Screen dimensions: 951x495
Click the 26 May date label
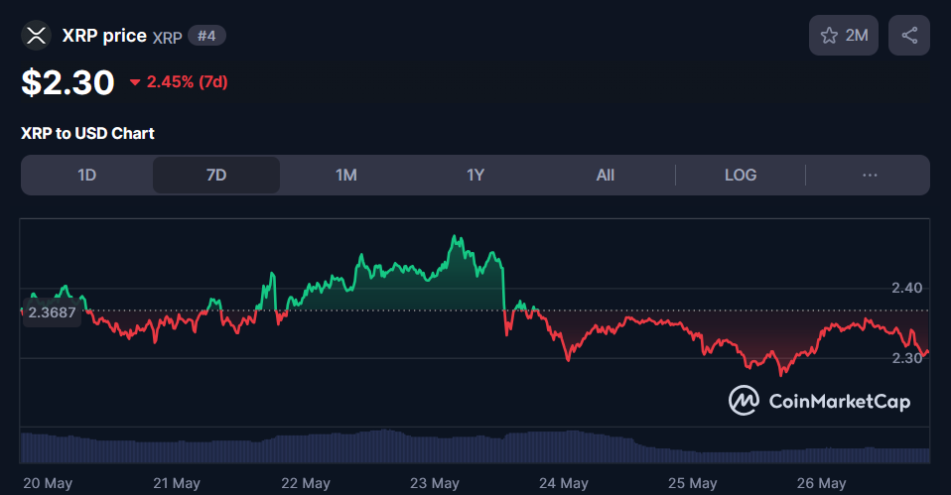[821, 483]
